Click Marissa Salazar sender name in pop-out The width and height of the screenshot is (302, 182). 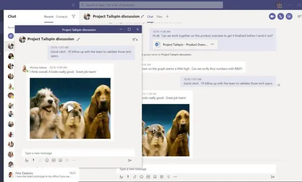click(x=38, y=67)
